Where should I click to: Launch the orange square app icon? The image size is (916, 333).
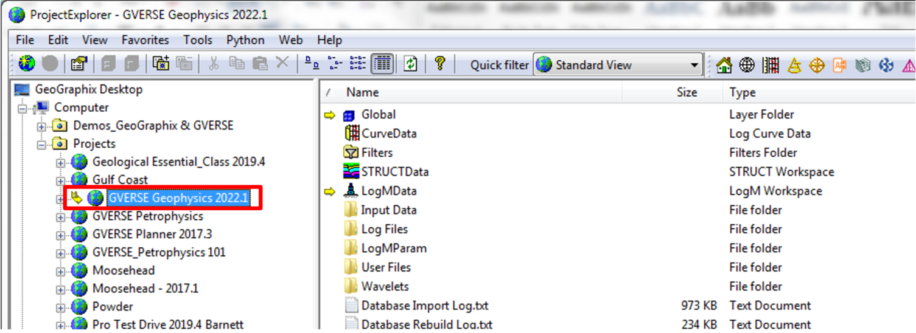pos(840,65)
